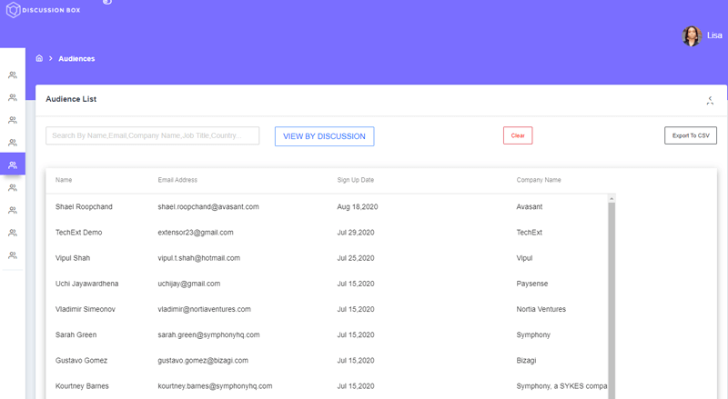Viewport: 728px width, 399px height.
Task: Click Sarah Green's Symphony company cell
Action: click(x=533, y=334)
